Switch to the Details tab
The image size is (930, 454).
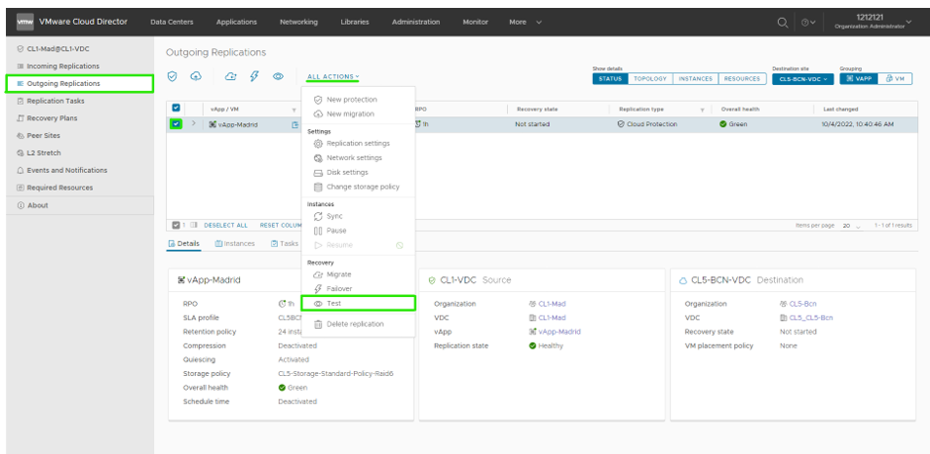184,244
